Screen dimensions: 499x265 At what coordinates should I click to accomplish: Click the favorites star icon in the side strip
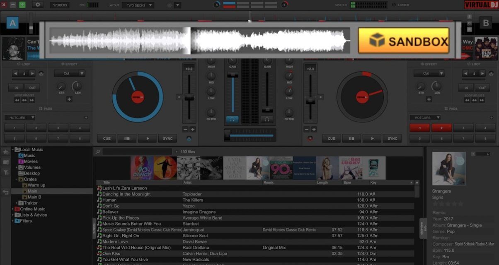(x=6, y=153)
